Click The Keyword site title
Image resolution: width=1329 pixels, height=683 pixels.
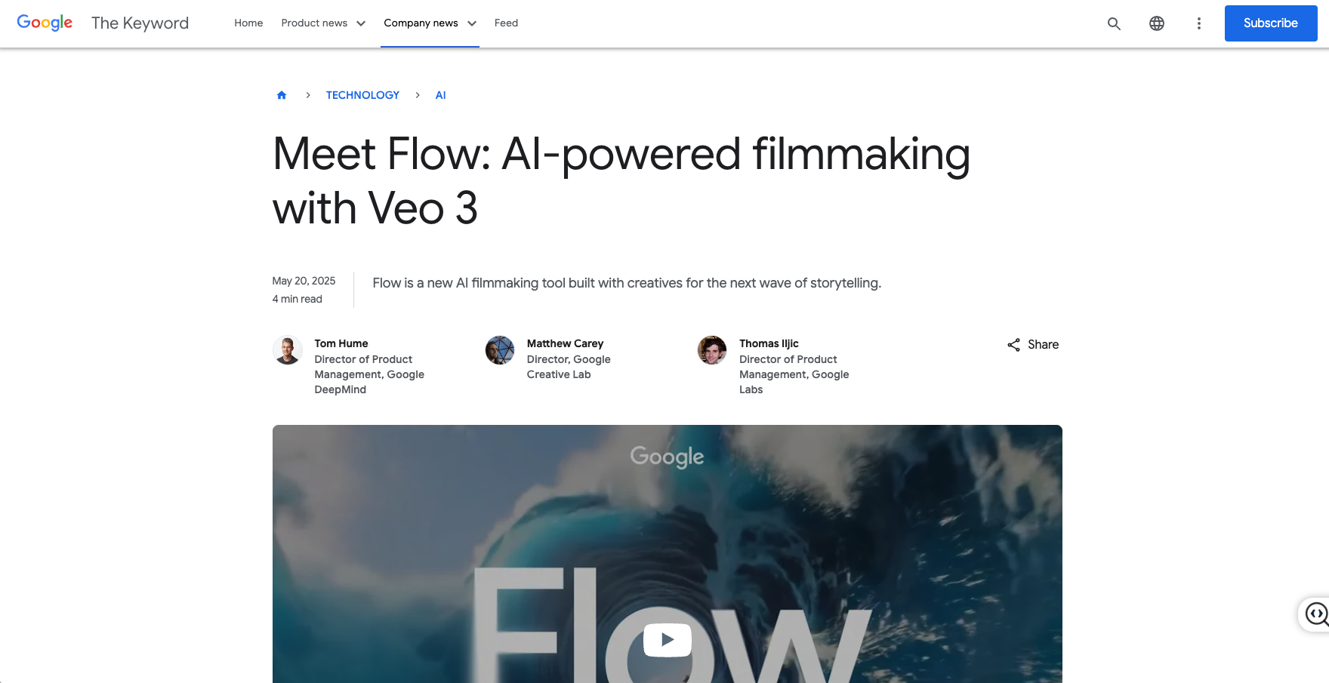tap(140, 23)
